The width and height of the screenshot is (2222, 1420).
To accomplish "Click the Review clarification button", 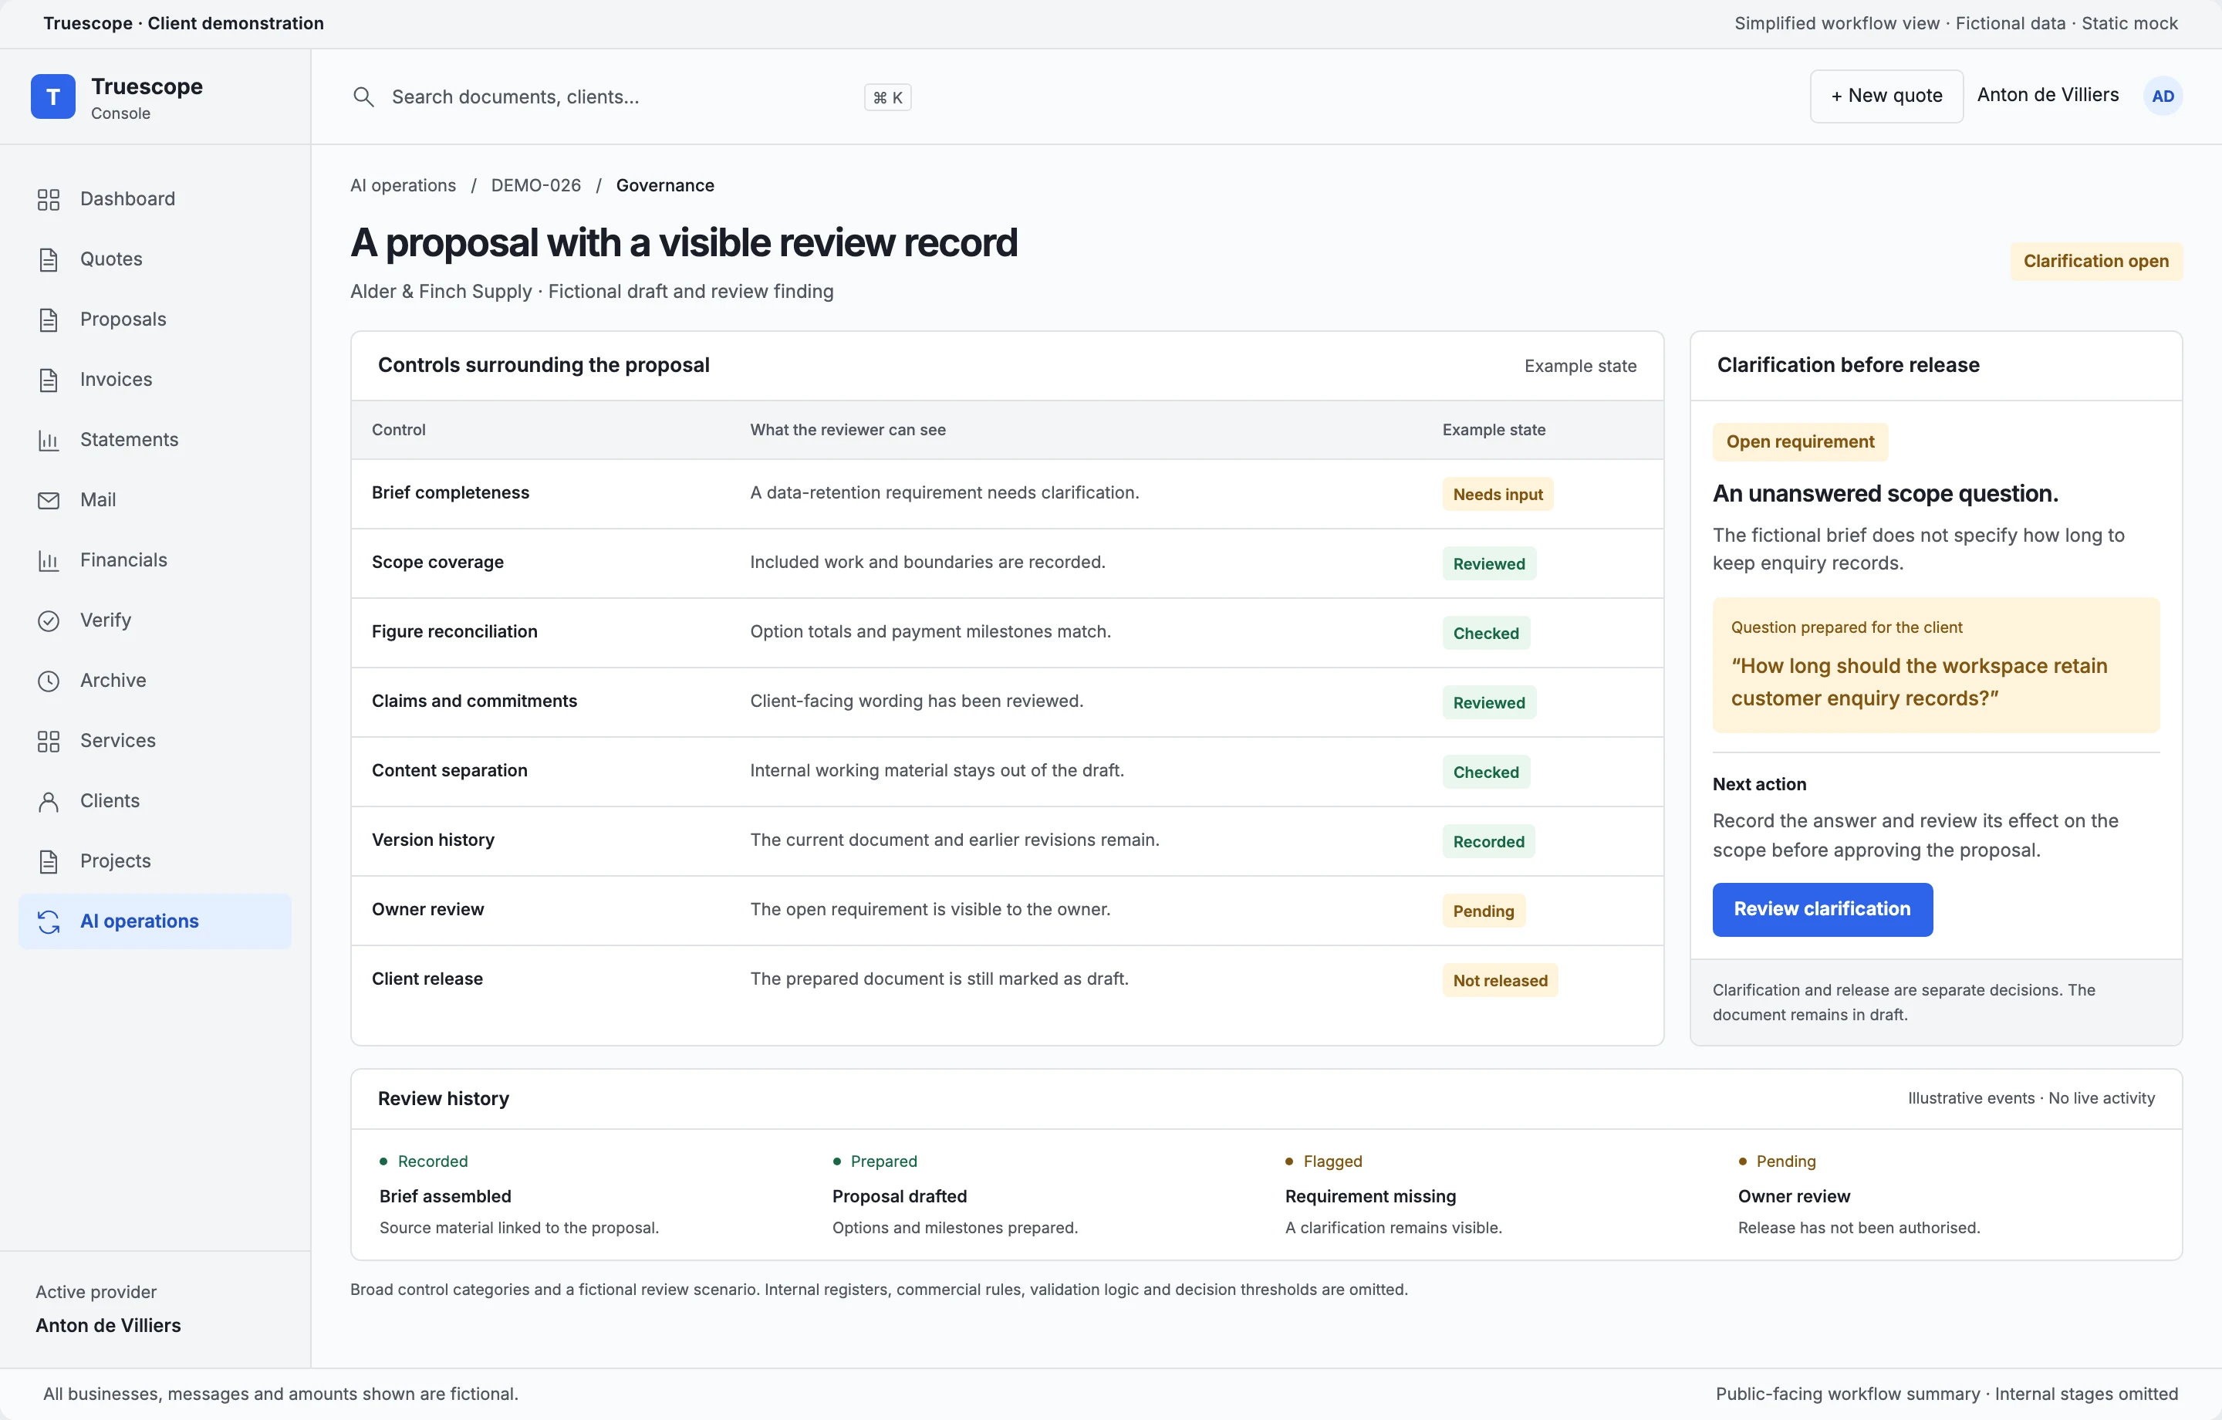I will (1822, 909).
